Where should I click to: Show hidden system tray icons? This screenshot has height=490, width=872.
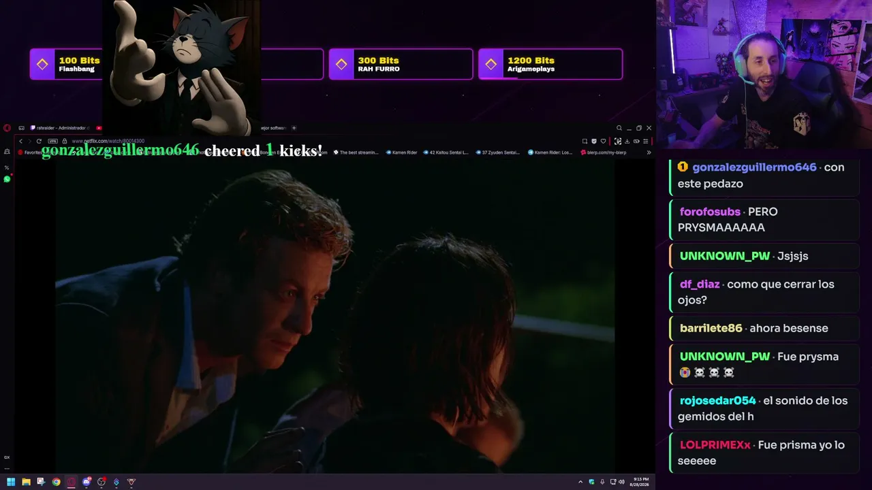coord(580,482)
